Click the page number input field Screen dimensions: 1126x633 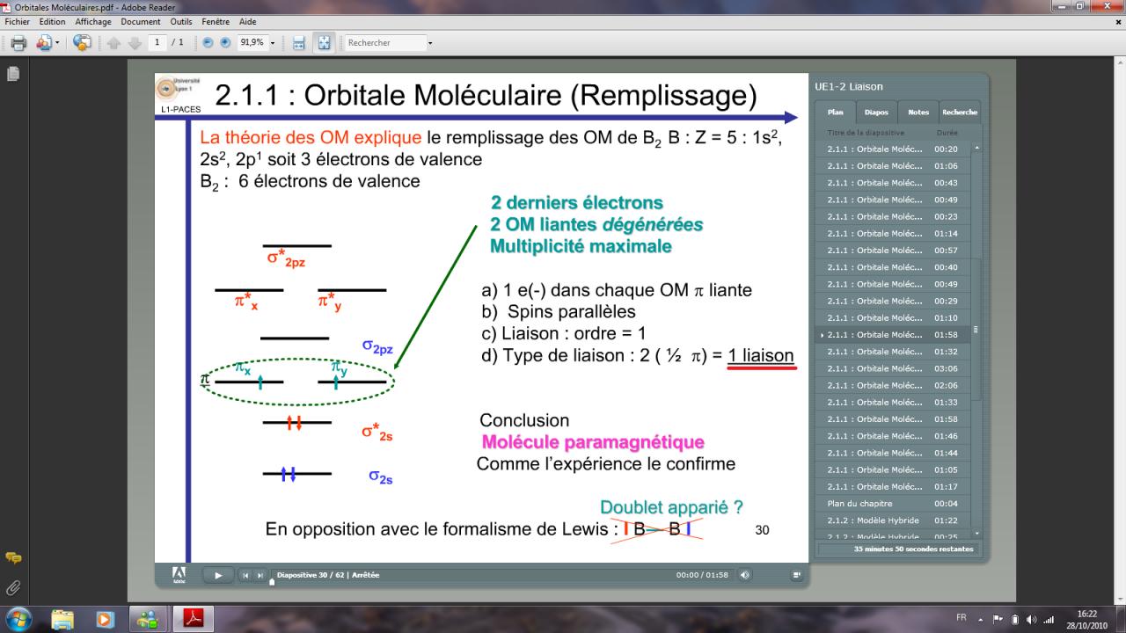pos(157,42)
